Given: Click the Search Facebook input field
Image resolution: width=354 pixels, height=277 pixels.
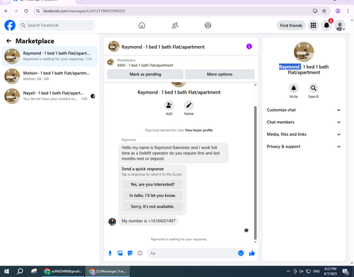Looking at the screenshot, I should [57, 26].
